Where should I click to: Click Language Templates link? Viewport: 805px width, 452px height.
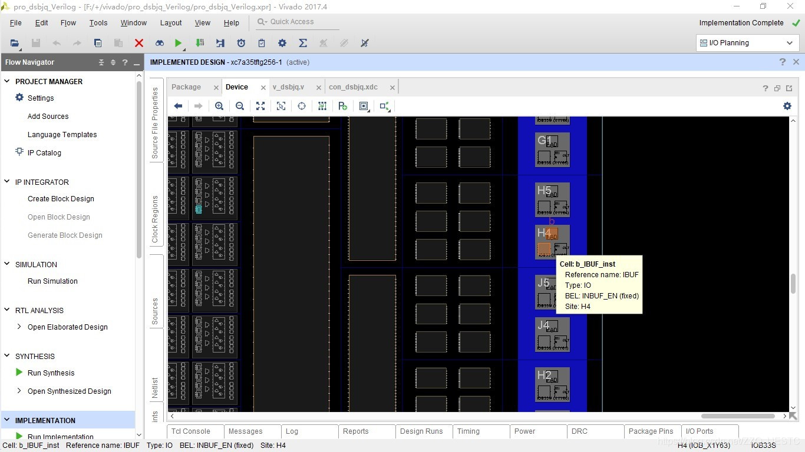pos(62,135)
